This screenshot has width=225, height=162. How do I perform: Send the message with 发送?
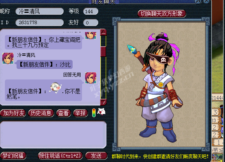tap(96, 156)
